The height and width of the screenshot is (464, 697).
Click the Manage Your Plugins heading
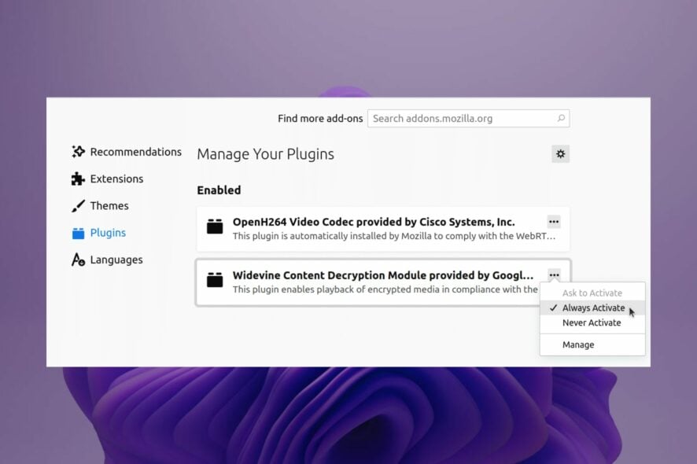(265, 154)
